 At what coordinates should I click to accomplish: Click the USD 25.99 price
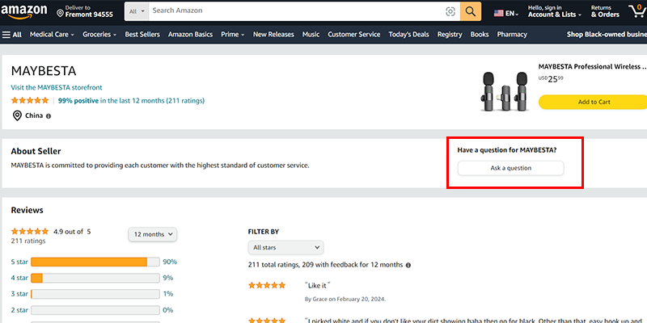[551, 79]
